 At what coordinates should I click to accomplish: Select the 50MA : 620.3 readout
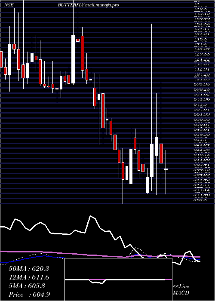click(x=29, y=269)
